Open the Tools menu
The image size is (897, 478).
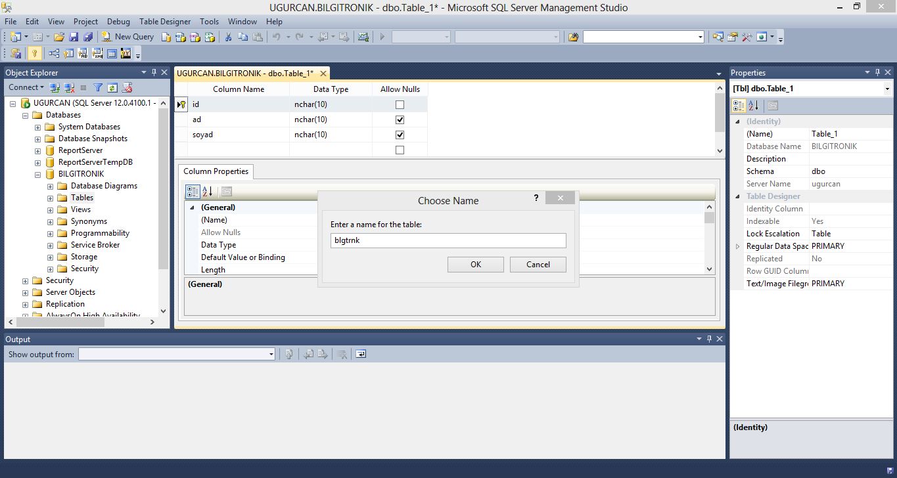(x=209, y=21)
